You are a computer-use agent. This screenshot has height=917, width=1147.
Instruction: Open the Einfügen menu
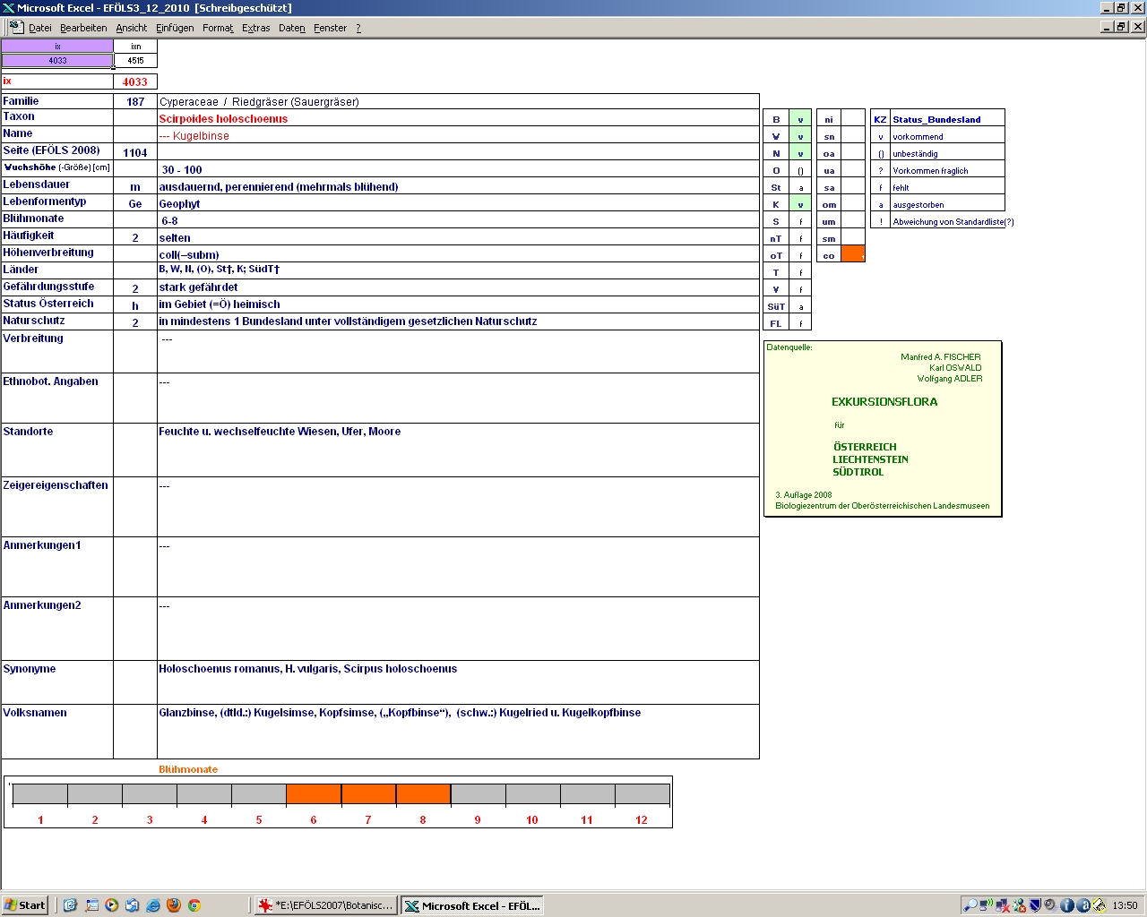coord(175,28)
